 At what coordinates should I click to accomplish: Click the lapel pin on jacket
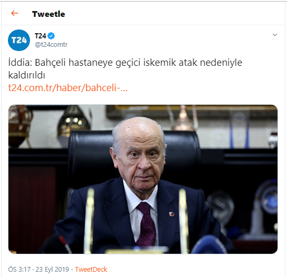pos(172,214)
